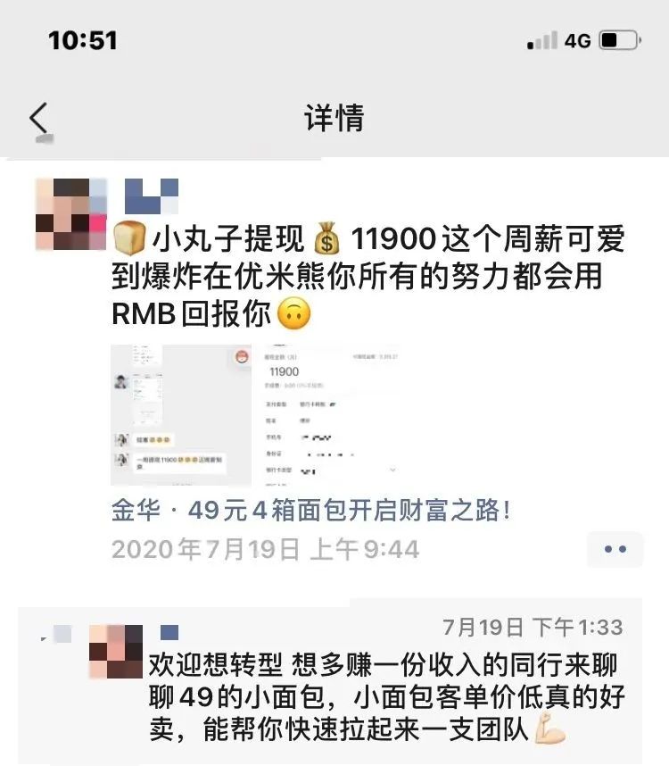Tap the post text 小丸子提现 11900
This screenshot has height=766, width=669.
(294, 239)
